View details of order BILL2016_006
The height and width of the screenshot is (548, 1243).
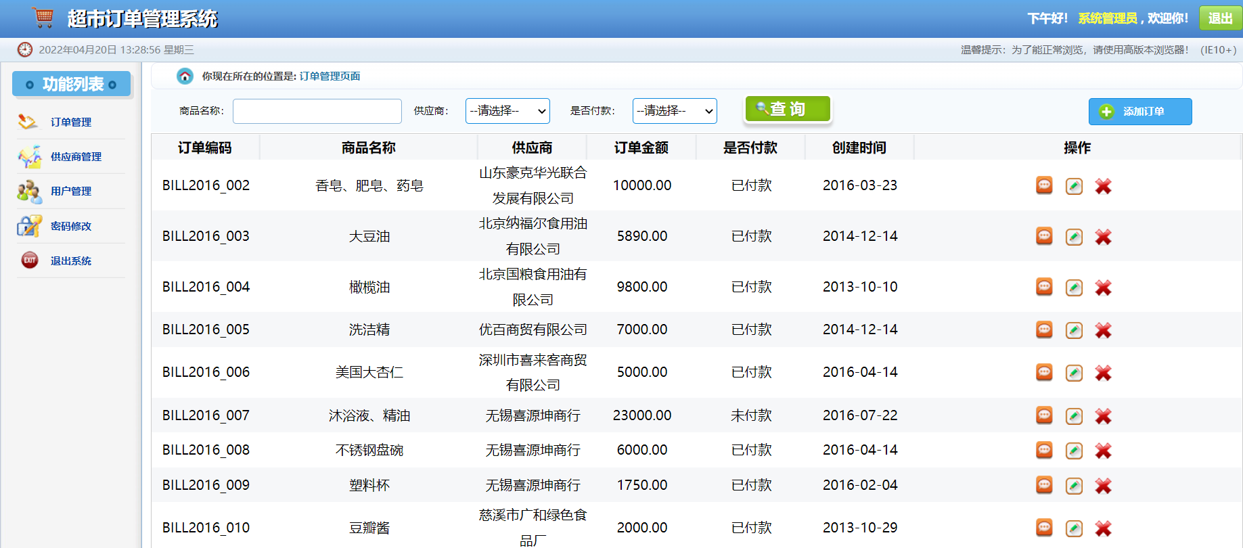tap(1044, 372)
